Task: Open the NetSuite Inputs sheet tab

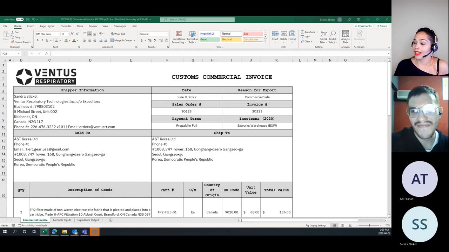Action: point(62,220)
